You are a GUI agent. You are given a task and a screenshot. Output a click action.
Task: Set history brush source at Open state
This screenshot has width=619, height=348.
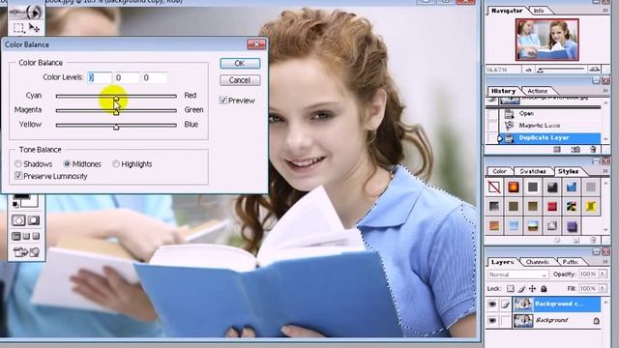(492, 114)
